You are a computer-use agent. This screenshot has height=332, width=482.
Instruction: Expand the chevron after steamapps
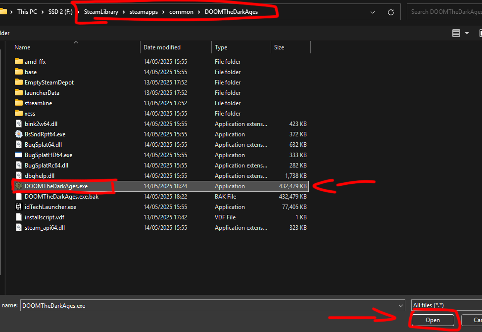tap(163, 12)
